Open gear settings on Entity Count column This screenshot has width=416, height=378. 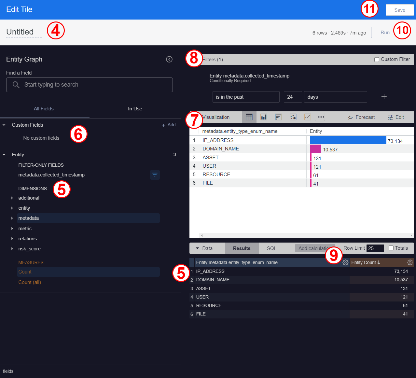click(410, 262)
